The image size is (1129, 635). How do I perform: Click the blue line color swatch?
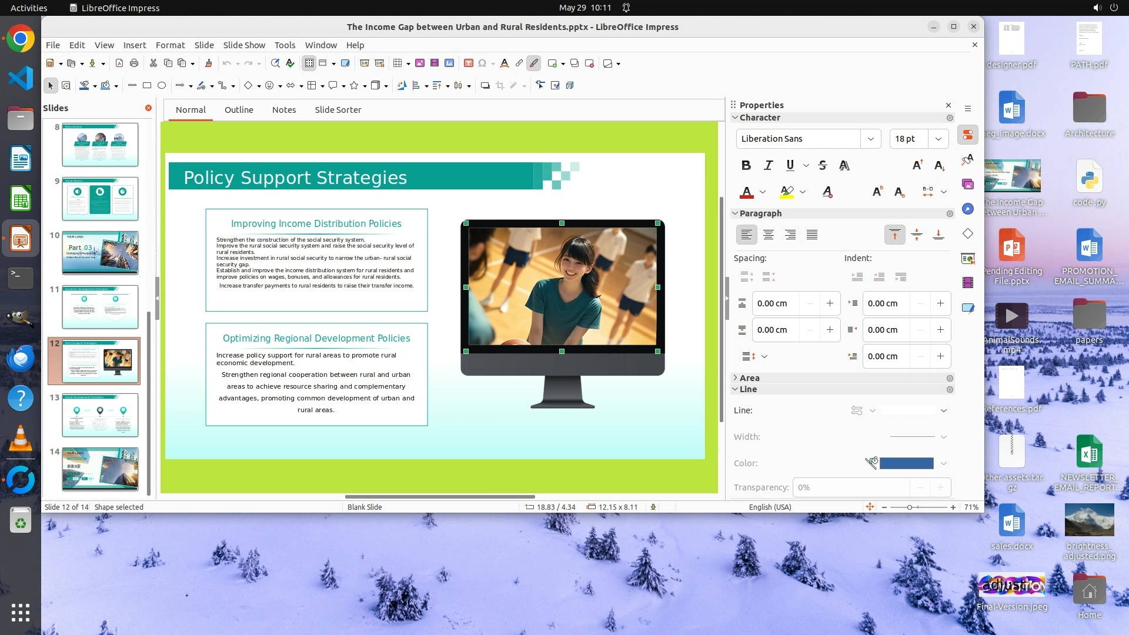906,463
